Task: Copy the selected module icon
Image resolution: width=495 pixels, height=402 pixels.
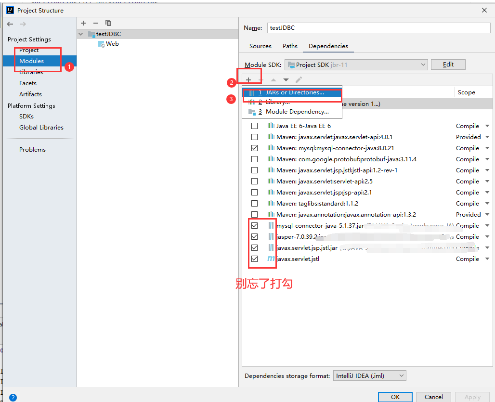Action: (108, 23)
